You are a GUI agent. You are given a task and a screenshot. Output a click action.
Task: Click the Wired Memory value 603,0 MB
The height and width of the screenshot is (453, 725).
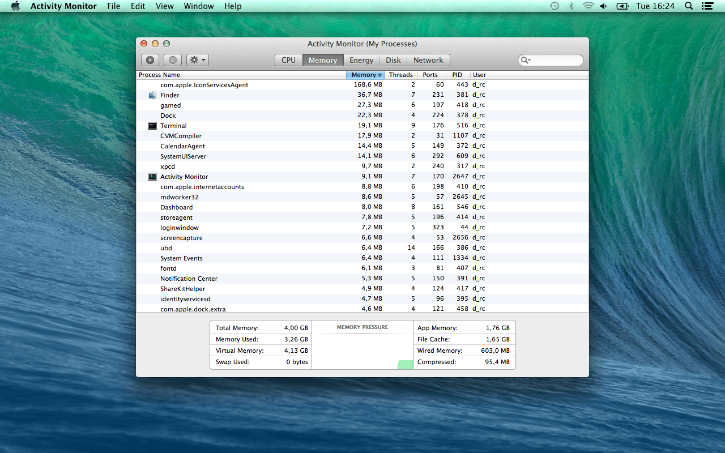496,351
